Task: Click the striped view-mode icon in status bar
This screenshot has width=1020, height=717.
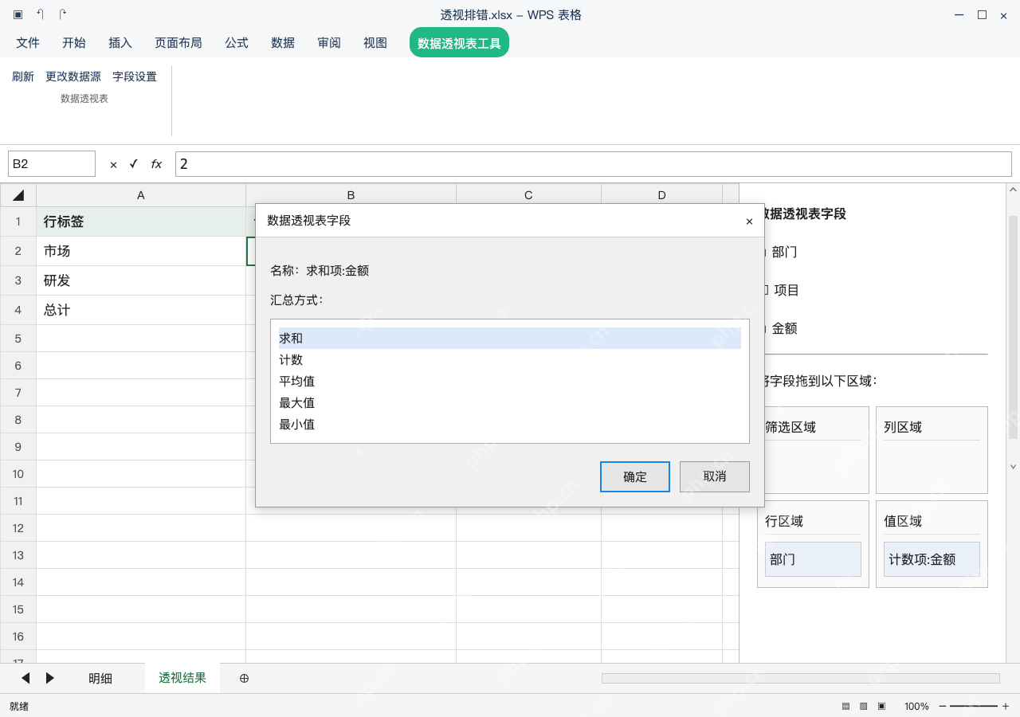Action: (845, 706)
